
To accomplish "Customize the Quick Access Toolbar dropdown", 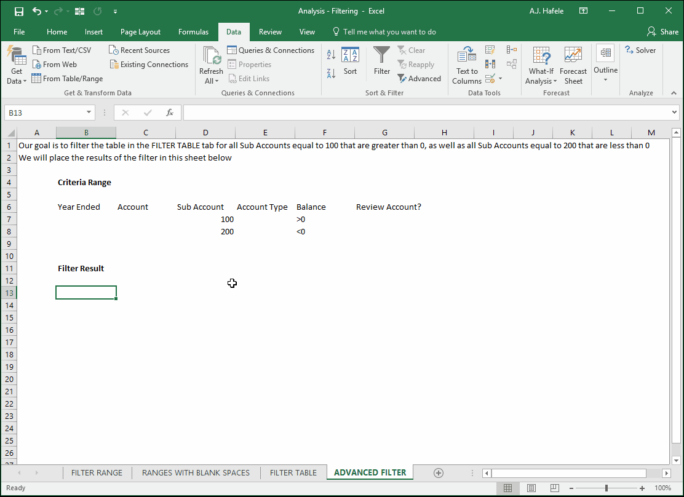I will tap(115, 12).
